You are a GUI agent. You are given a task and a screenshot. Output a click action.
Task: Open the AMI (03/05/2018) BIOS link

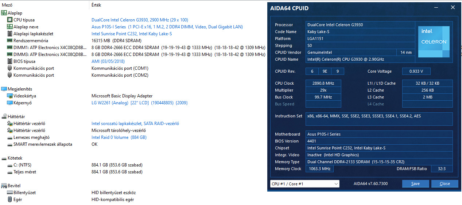108,61
